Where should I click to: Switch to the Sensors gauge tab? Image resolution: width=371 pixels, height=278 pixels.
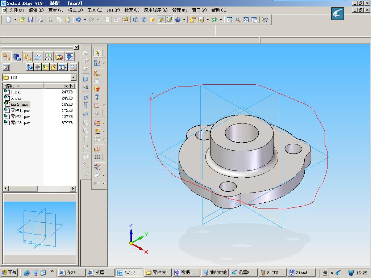point(48,57)
